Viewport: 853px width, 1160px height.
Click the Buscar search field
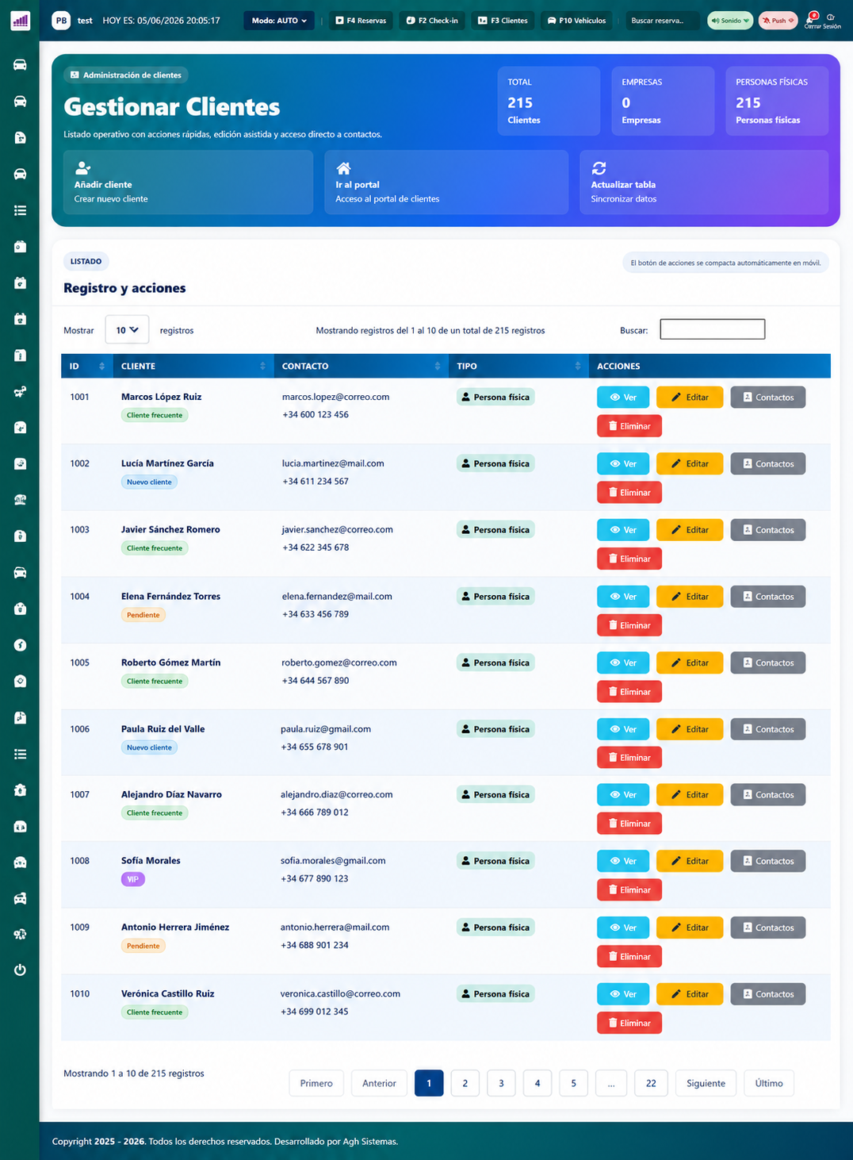(713, 329)
